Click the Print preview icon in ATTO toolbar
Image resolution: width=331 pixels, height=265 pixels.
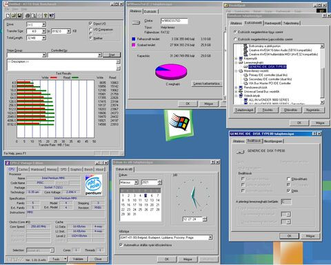pos(34,16)
